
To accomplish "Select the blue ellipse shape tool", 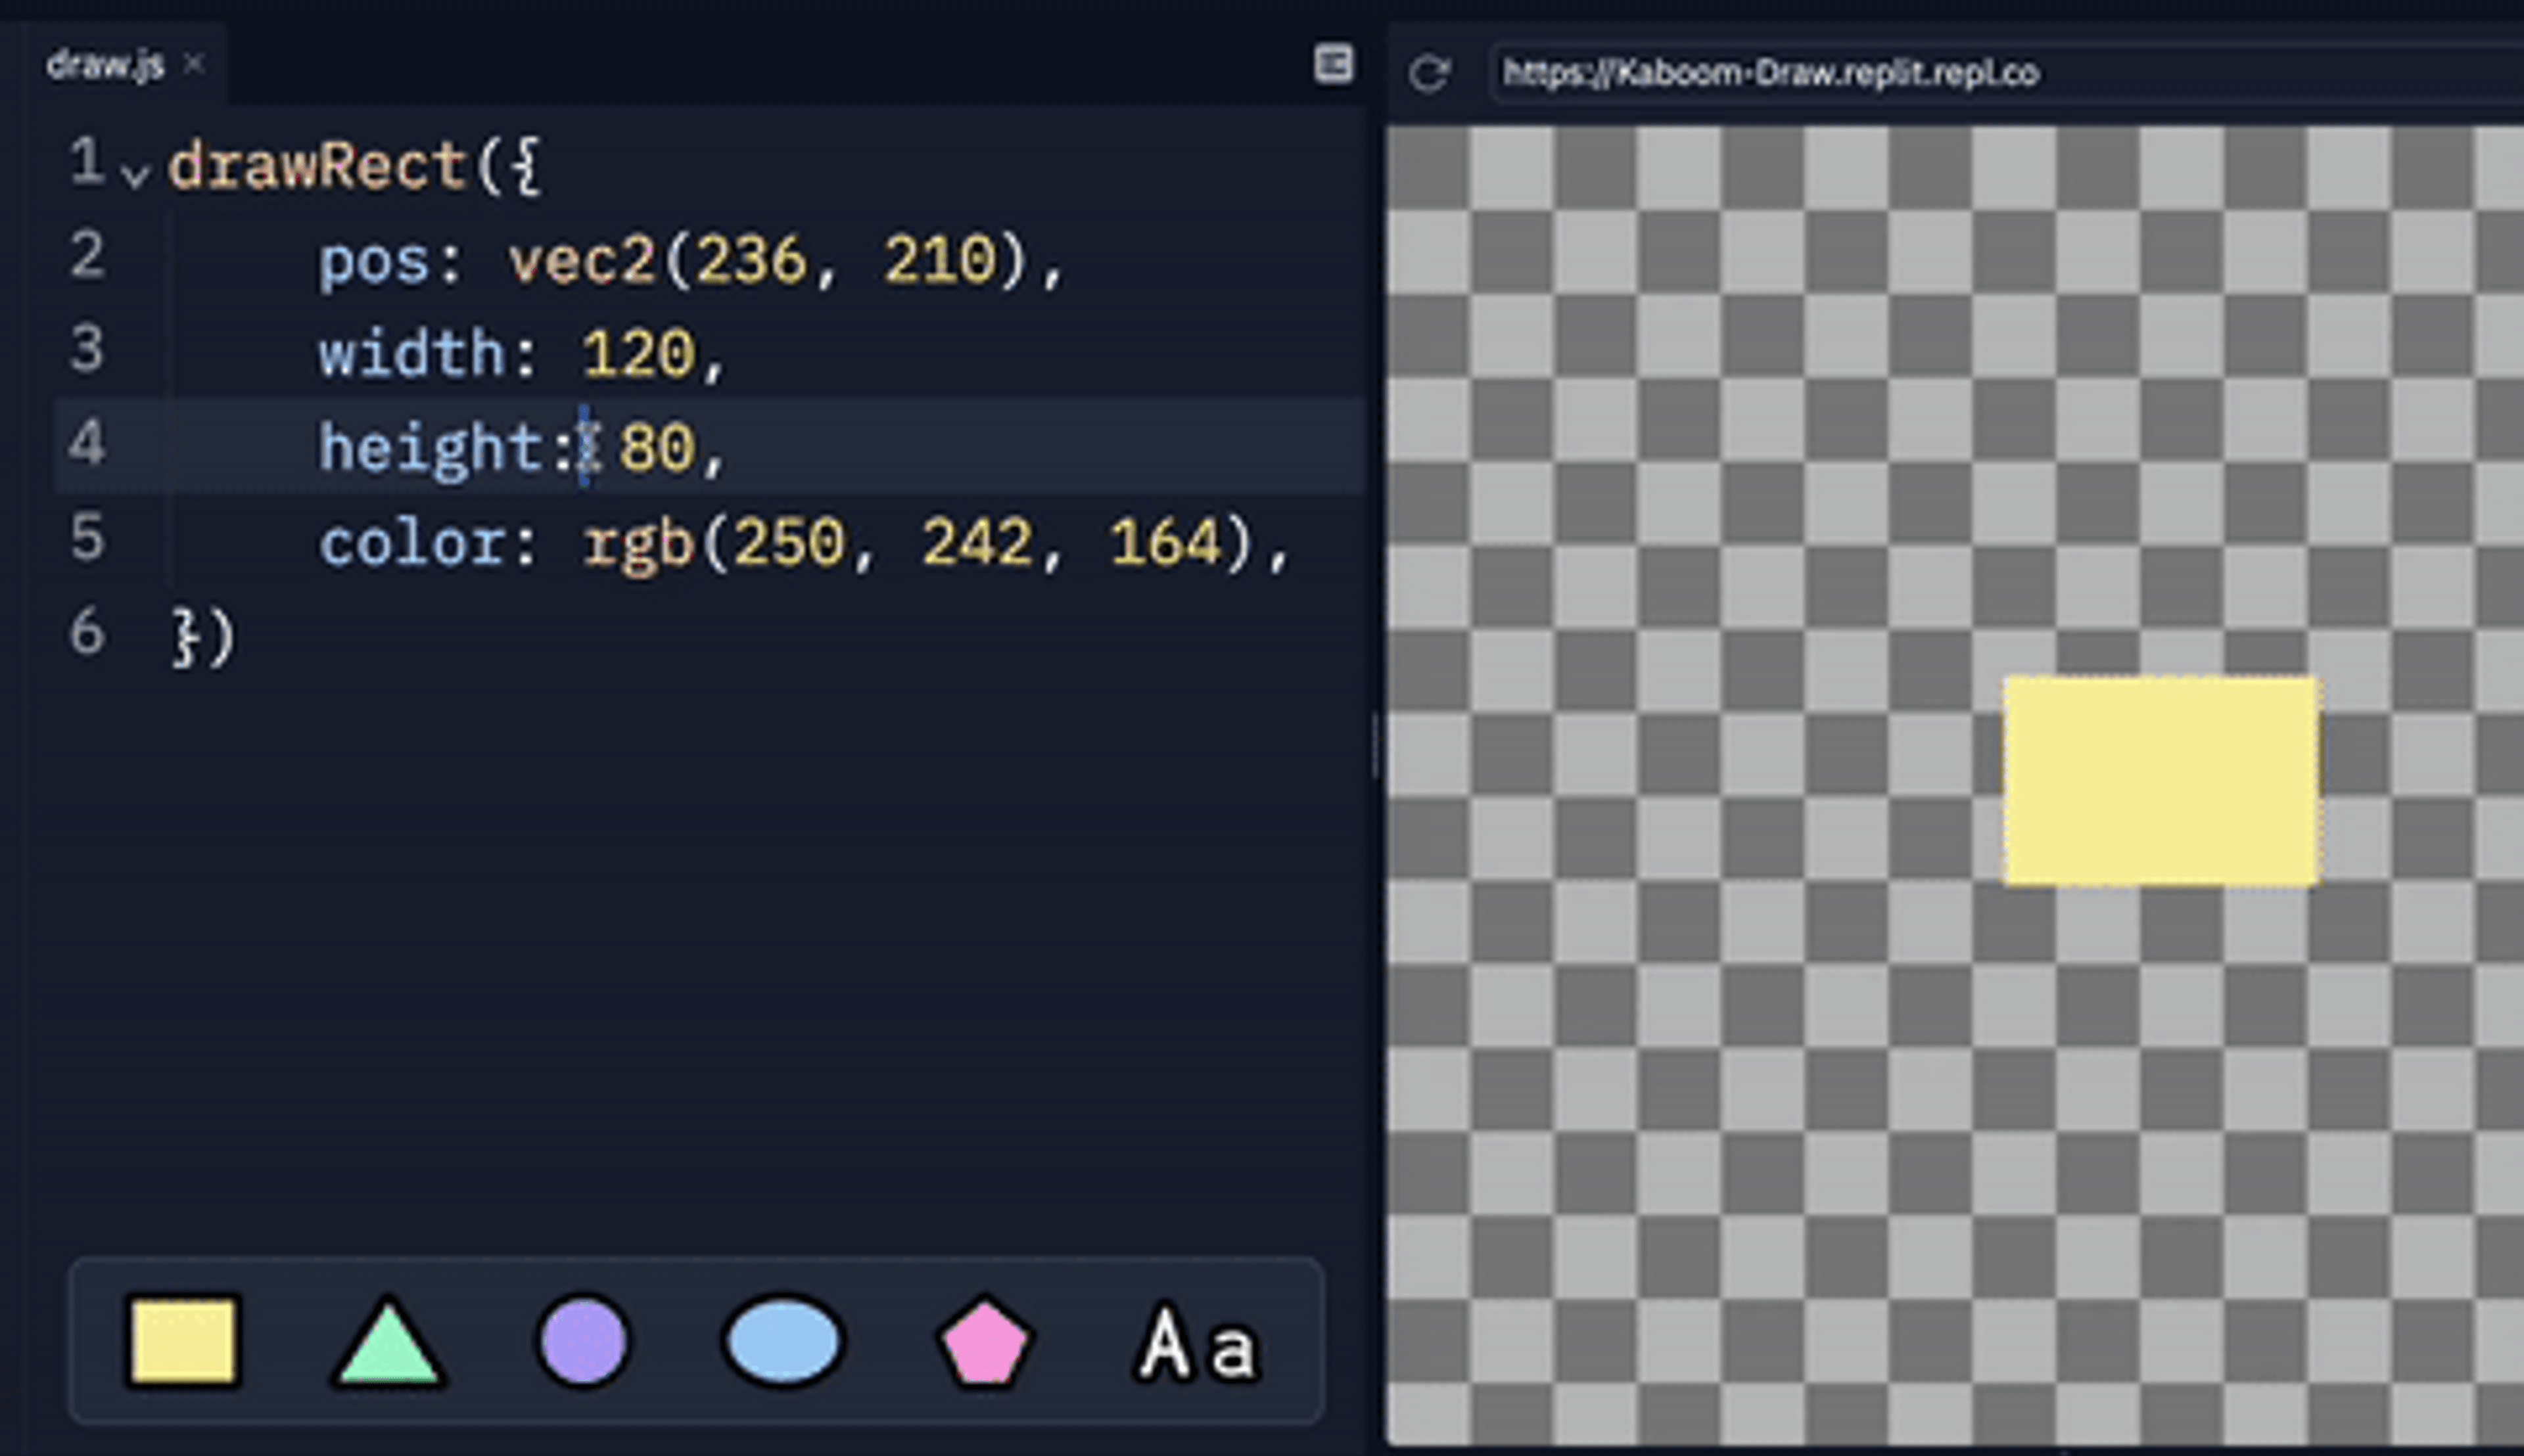I will 783,1341.
